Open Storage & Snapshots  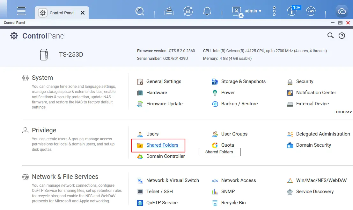[239, 81]
